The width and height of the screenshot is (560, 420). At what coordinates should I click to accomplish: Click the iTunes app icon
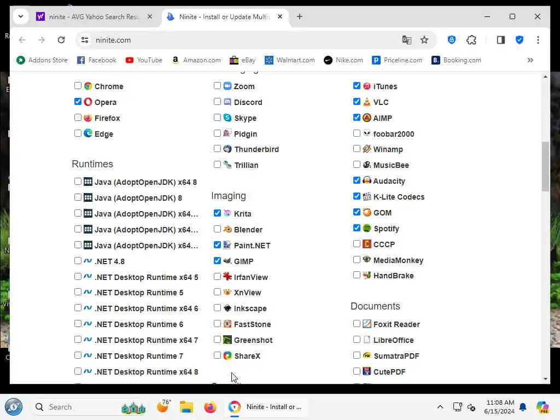pos(367,86)
